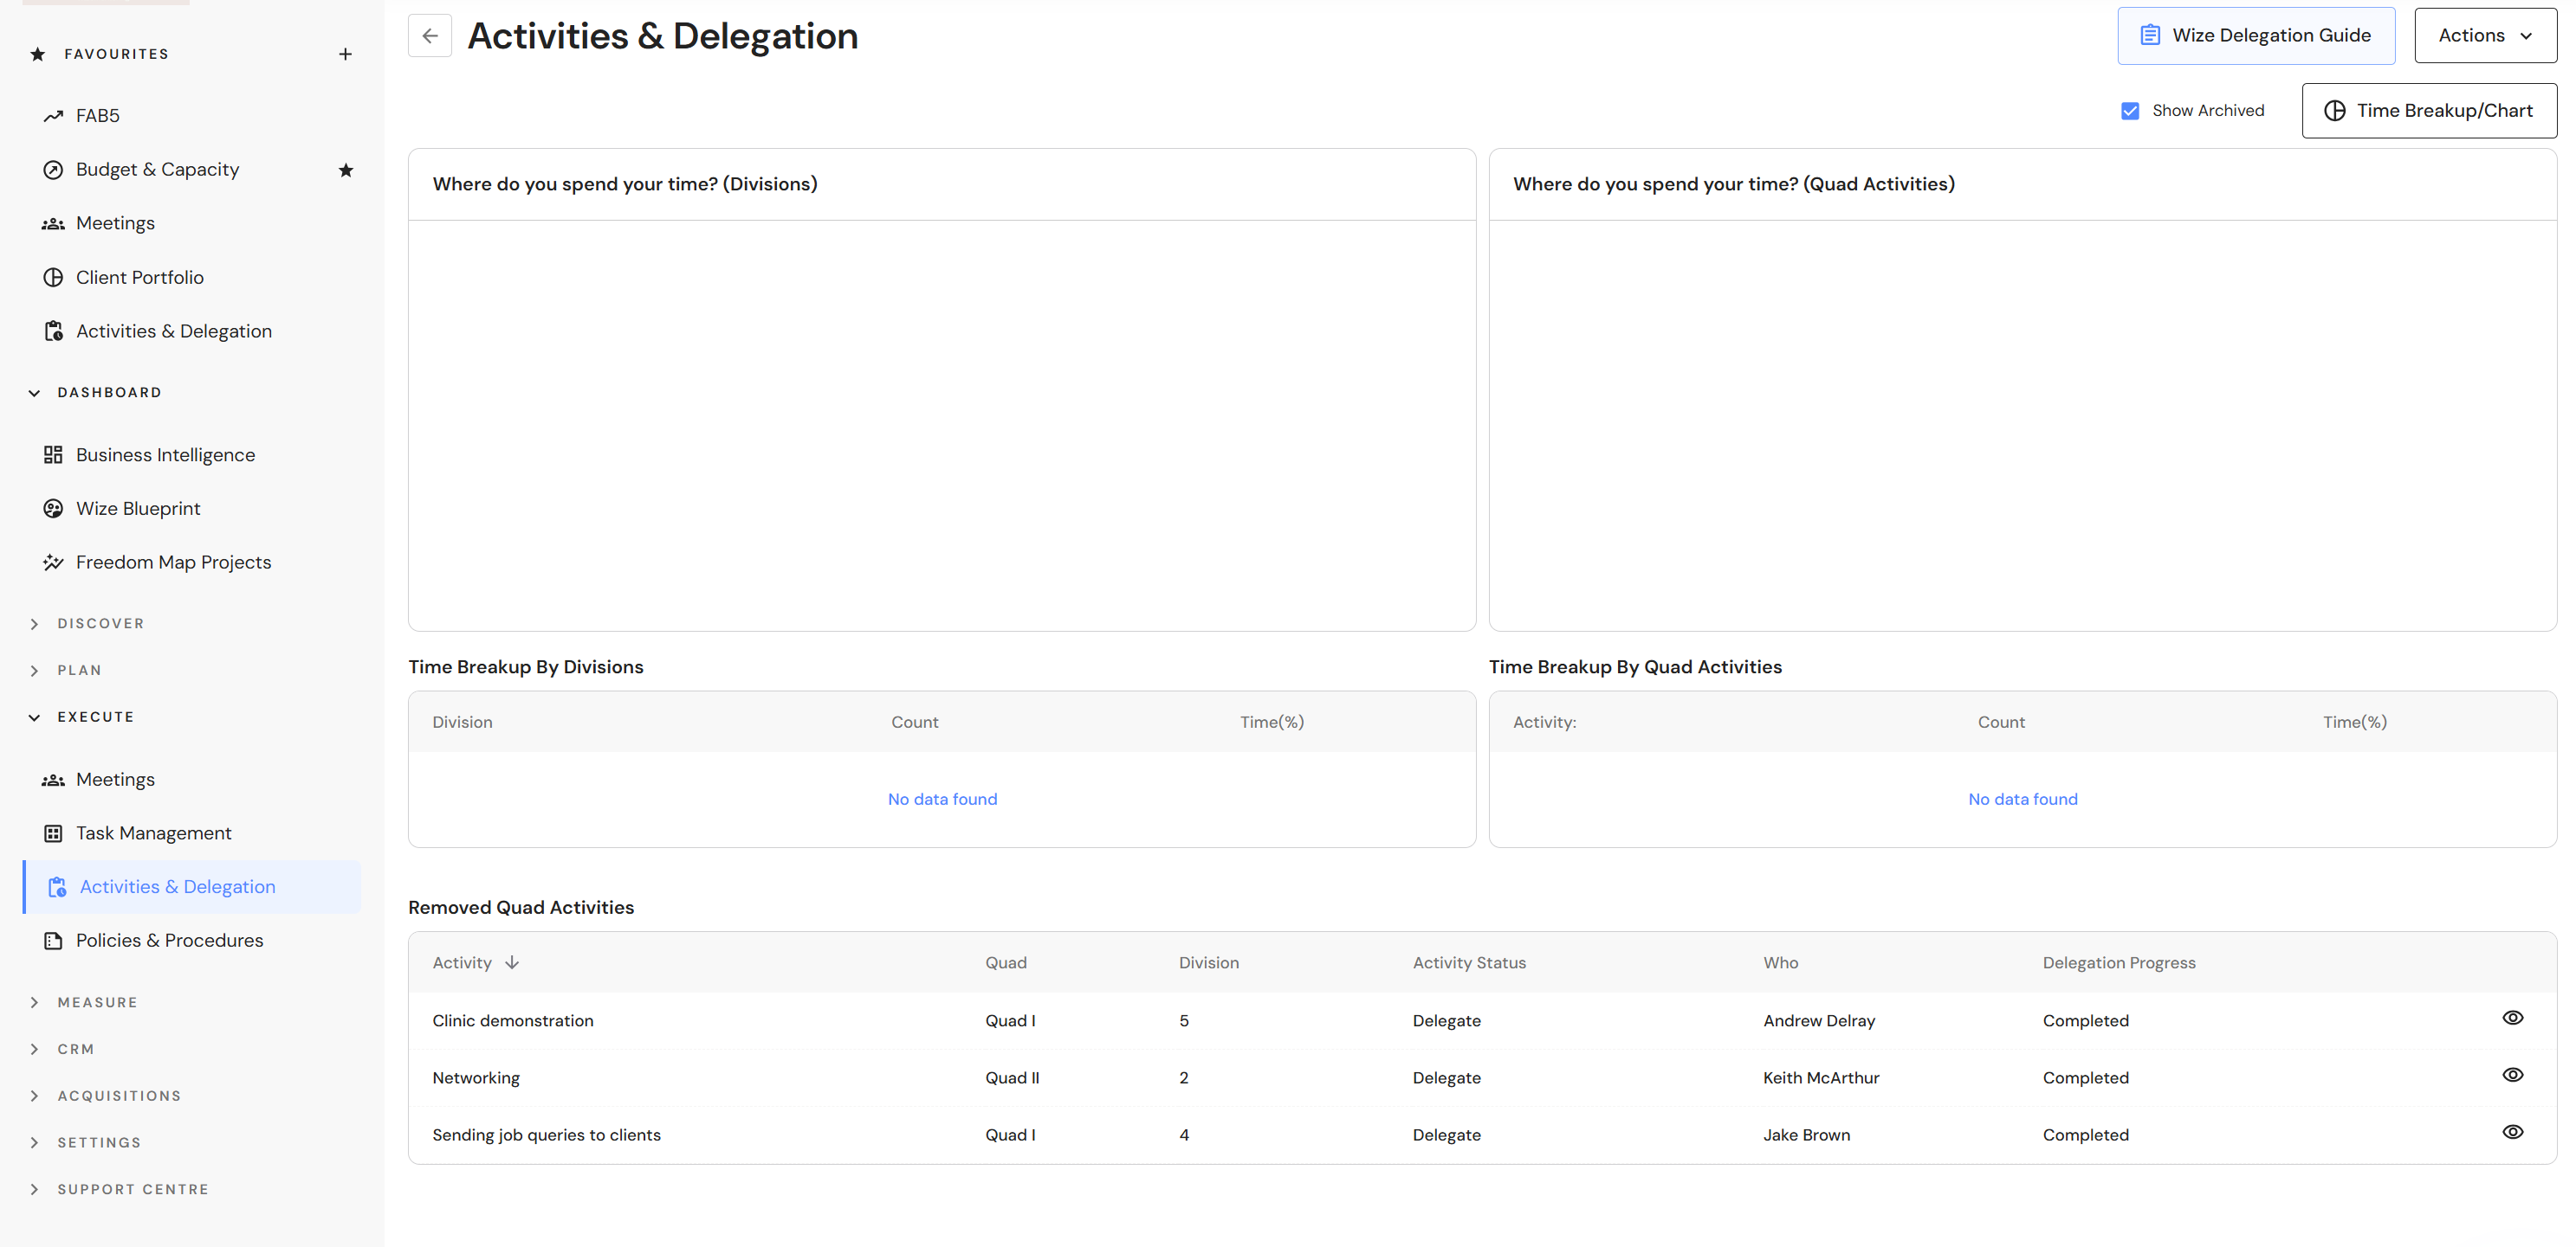View Networking activity via eye icon
The image size is (2576, 1247).
pyautogui.click(x=2512, y=1075)
